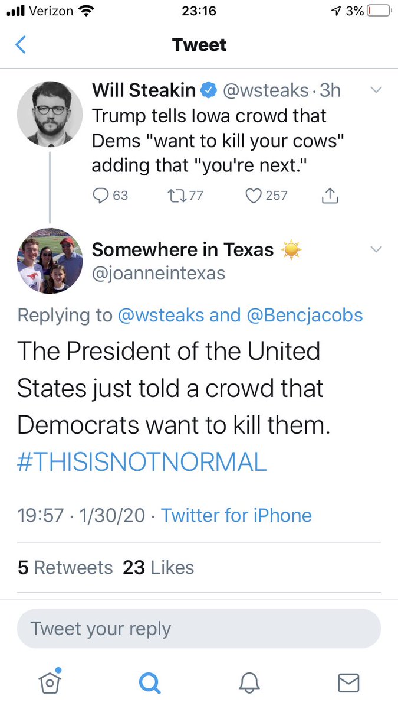Tap the Twitter for iPhone source link
This screenshot has height=709, width=398.
click(x=236, y=515)
